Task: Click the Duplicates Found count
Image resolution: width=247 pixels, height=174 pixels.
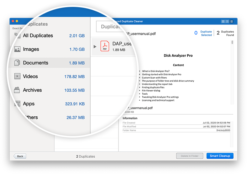Action: [225, 33]
